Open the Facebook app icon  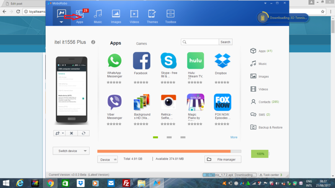(142, 61)
